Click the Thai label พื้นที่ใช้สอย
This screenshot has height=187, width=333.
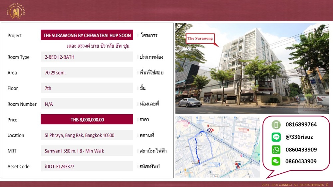click(152, 73)
